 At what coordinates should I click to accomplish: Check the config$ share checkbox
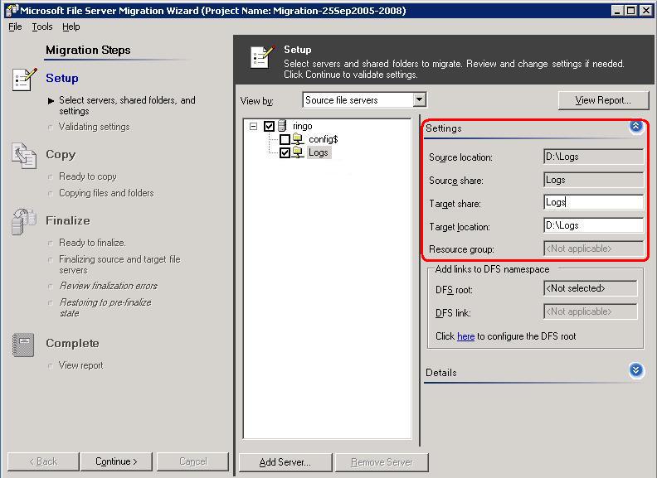pos(285,139)
